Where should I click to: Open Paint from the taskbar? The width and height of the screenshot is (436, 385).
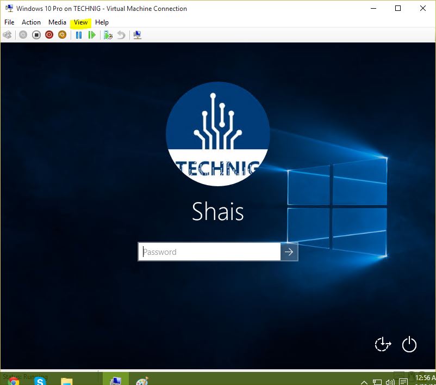pyautogui.click(x=142, y=381)
